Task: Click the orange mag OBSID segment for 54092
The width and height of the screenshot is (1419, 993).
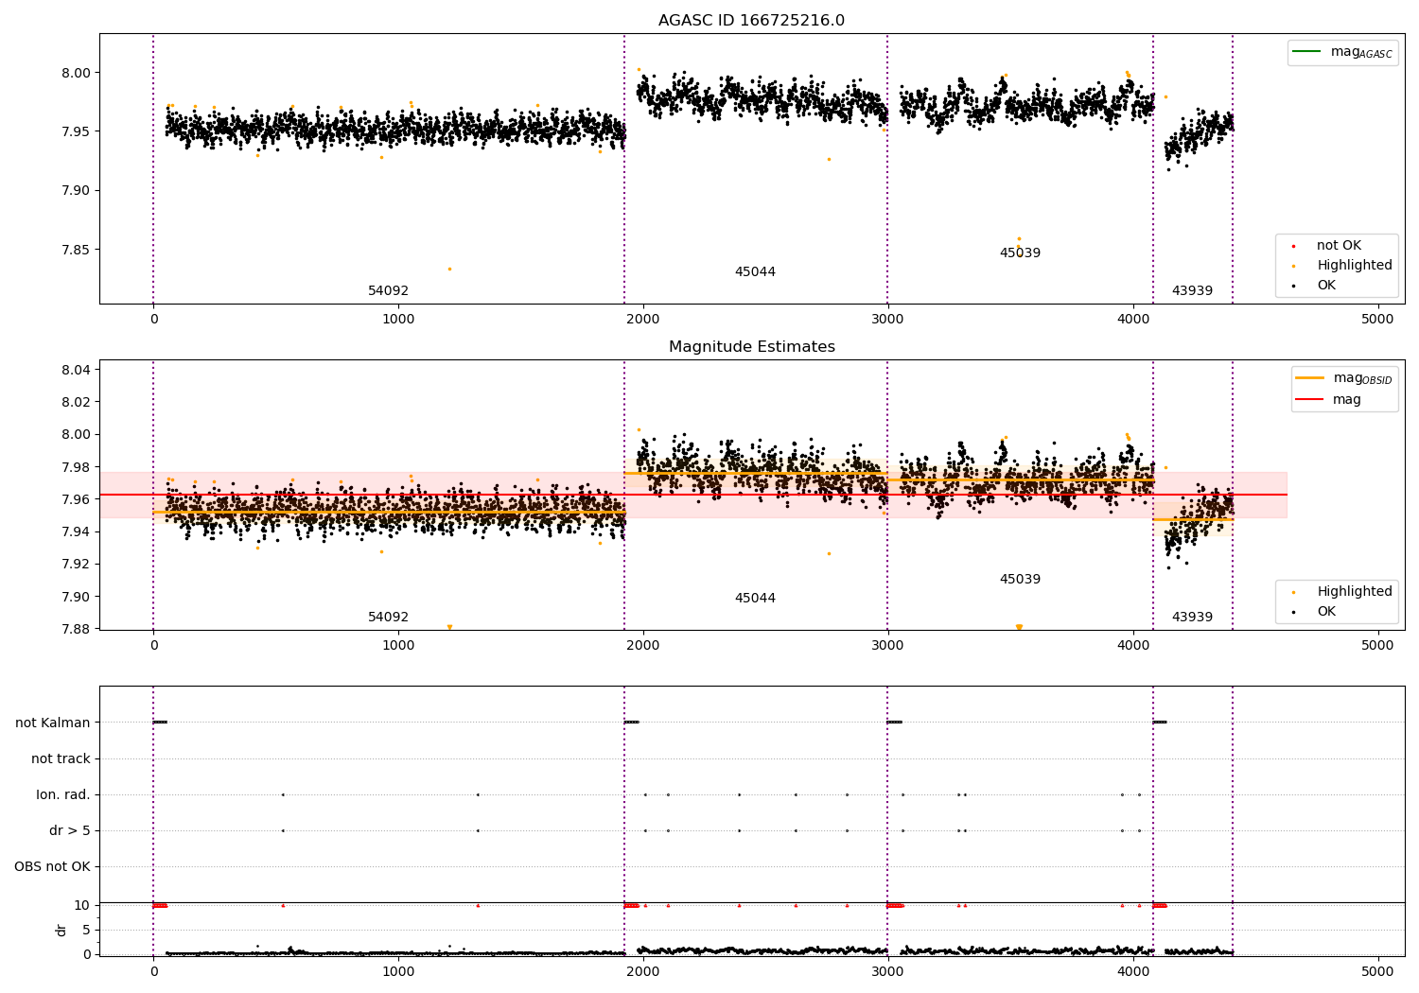Action: coord(388,513)
